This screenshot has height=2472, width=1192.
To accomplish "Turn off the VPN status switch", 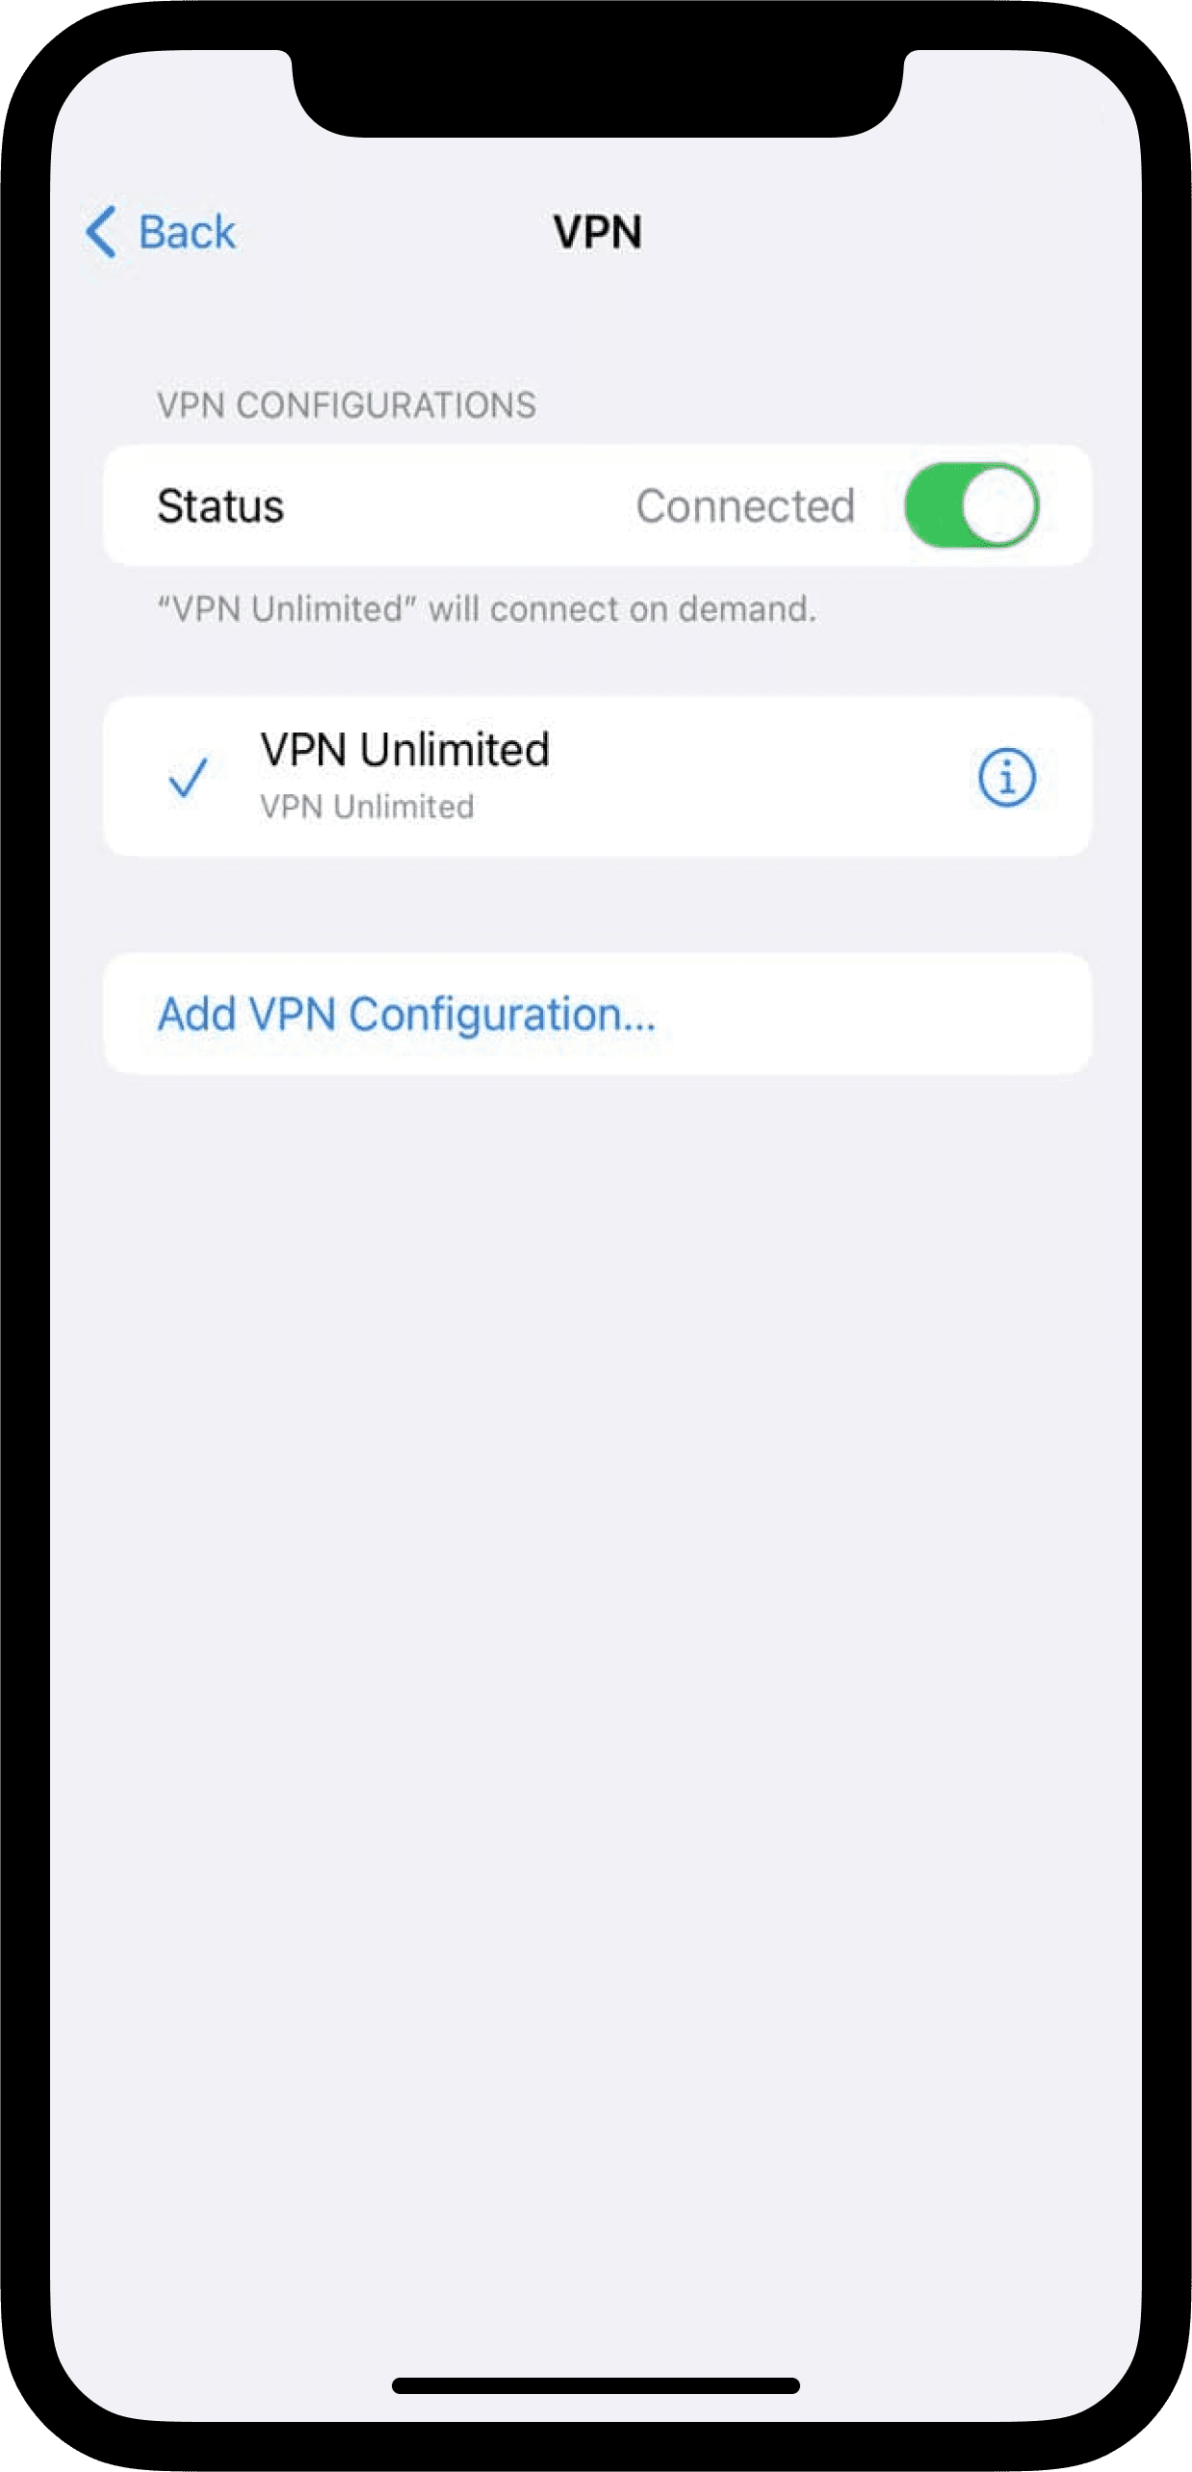I will tap(972, 505).
